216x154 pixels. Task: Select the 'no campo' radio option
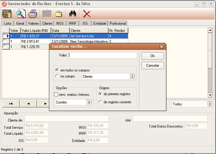[x=57, y=76]
